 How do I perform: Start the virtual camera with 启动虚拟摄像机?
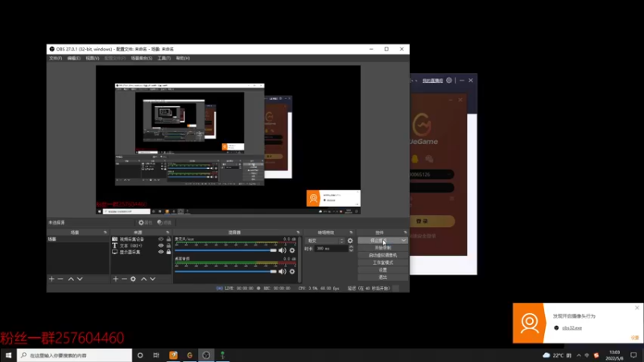[x=383, y=255]
